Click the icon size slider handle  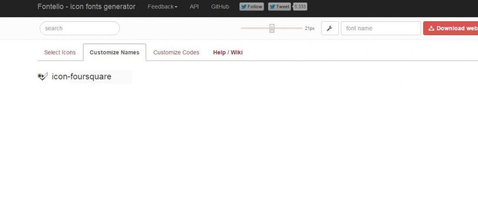(x=272, y=28)
